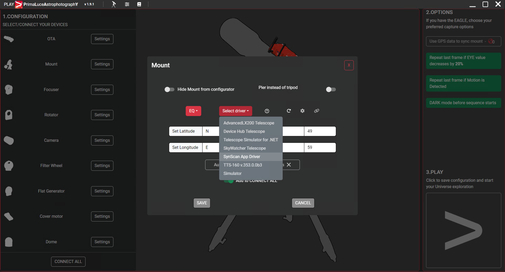This screenshot has width=505, height=272.
Task: Open Camera Settings
Action: 102,140
